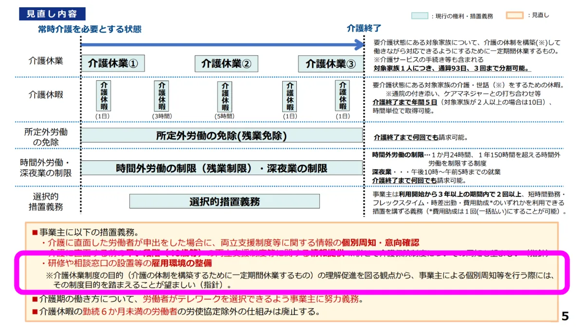Click the 選択的措置義務 row label on the left
The width and height of the screenshot is (584, 331).
pyautogui.click(x=46, y=201)
